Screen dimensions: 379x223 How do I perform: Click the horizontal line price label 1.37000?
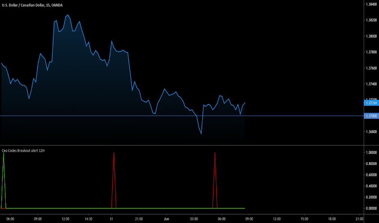pyautogui.click(x=371, y=116)
